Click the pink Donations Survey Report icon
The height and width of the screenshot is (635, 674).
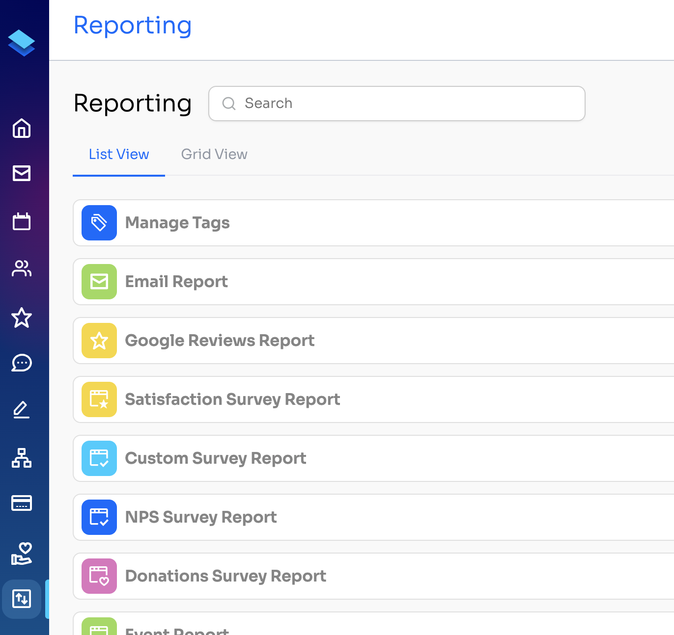[99, 576]
